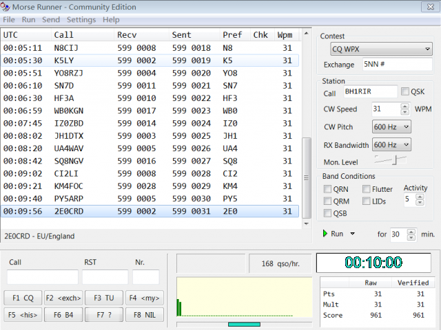Decrease Activity with down arrow
Screen dimensions: 441x330
click(x=420, y=202)
